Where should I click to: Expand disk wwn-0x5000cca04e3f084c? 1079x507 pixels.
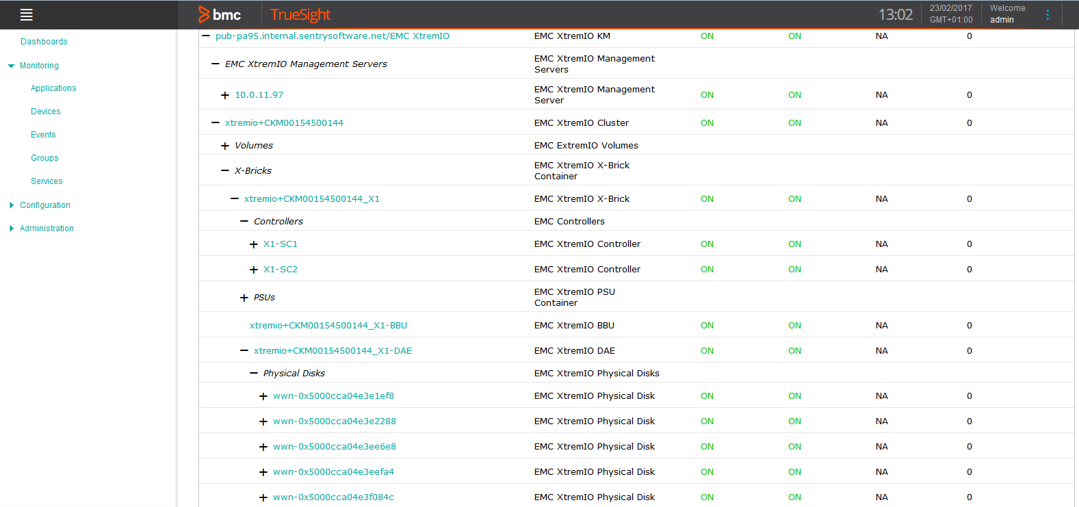(x=263, y=497)
